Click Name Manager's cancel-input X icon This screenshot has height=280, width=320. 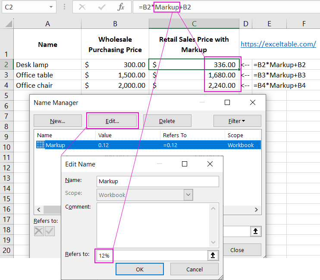tap(39, 231)
